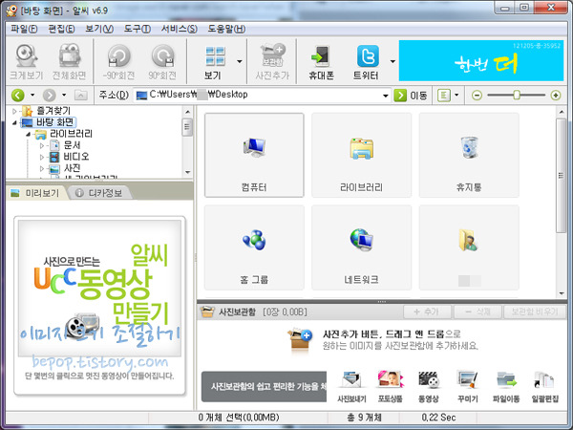Switch to the 디카정보 camera info tab
573x430 pixels.
click(x=99, y=193)
